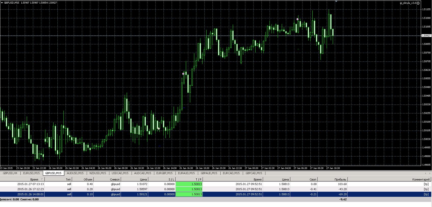Image resolution: width=432 pixels, height=207 pixels.
Task: Click the sell arrow marker near 1.50597
Action: pyautogui.click(x=183, y=74)
